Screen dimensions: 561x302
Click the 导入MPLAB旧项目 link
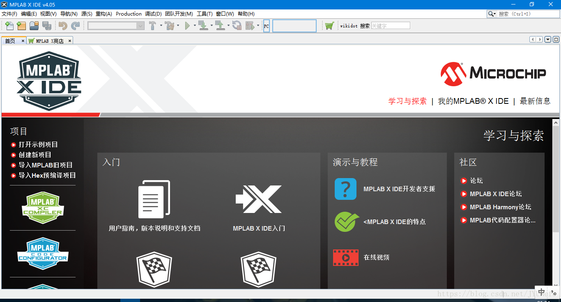[x=46, y=165]
